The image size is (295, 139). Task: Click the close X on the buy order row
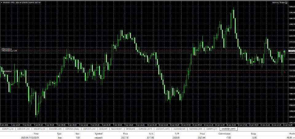click(294, 138)
